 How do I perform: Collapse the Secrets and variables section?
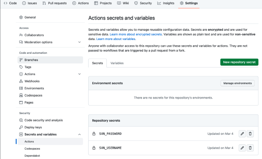79,134
